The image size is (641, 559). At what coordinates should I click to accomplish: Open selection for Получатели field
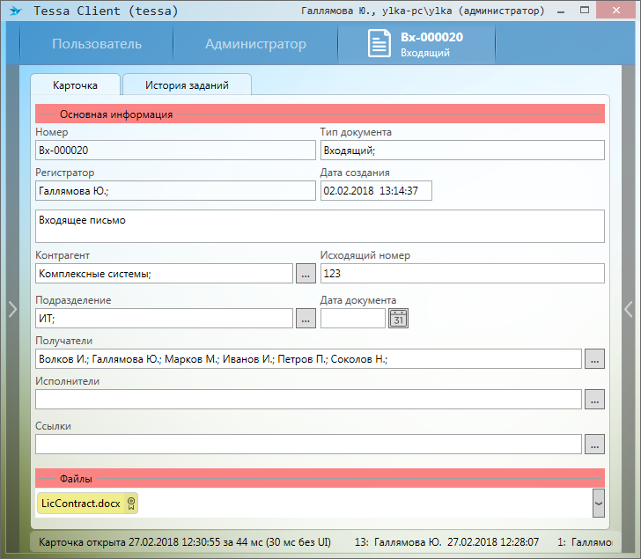[594, 359]
